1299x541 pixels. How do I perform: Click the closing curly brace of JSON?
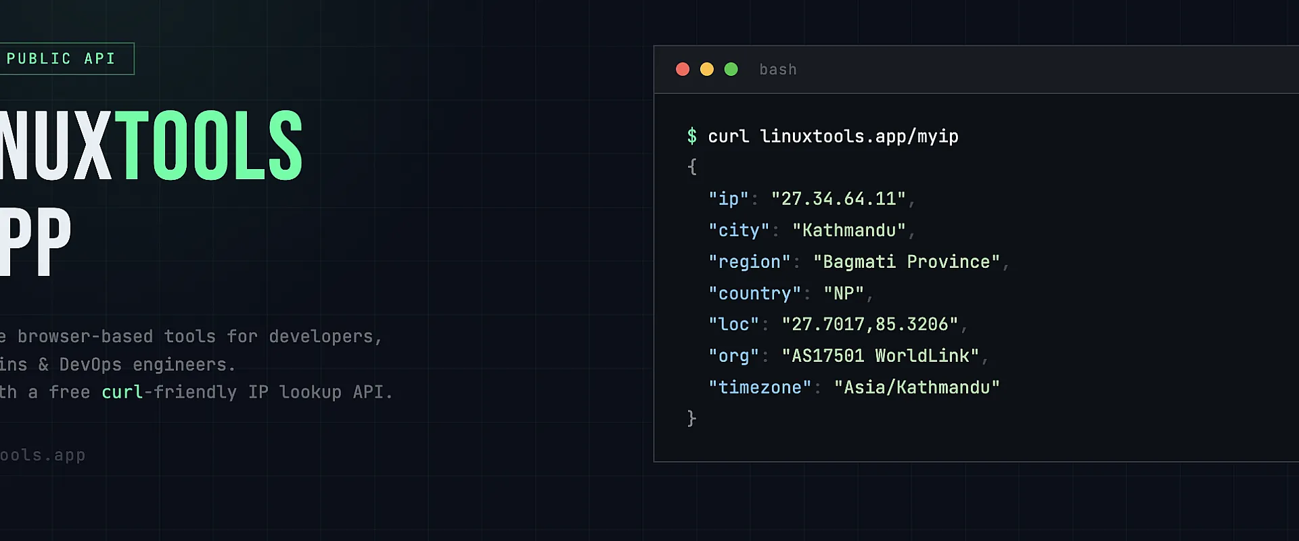(691, 419)
